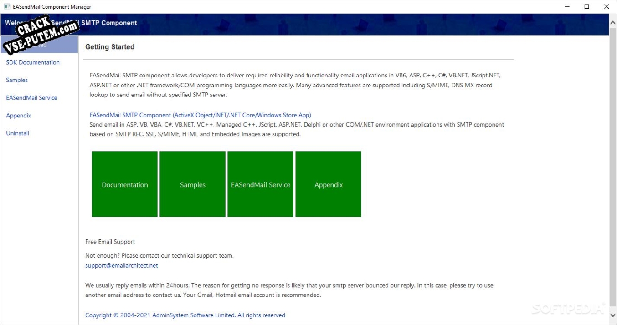The width and height of the screenshot is (617, 325).
Task: Click the EASendMail Component Manager app icon
Action: [7, 7]
